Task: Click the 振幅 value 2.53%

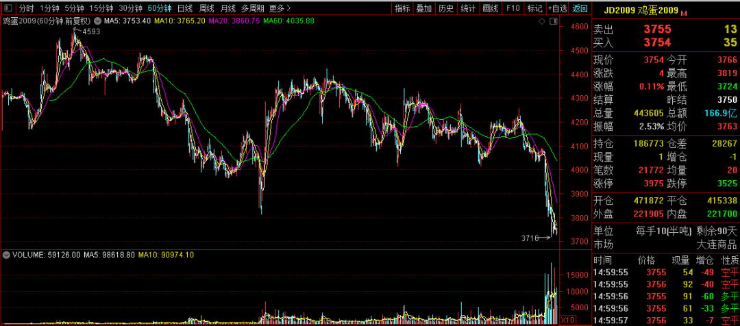Action: [650, 127]
